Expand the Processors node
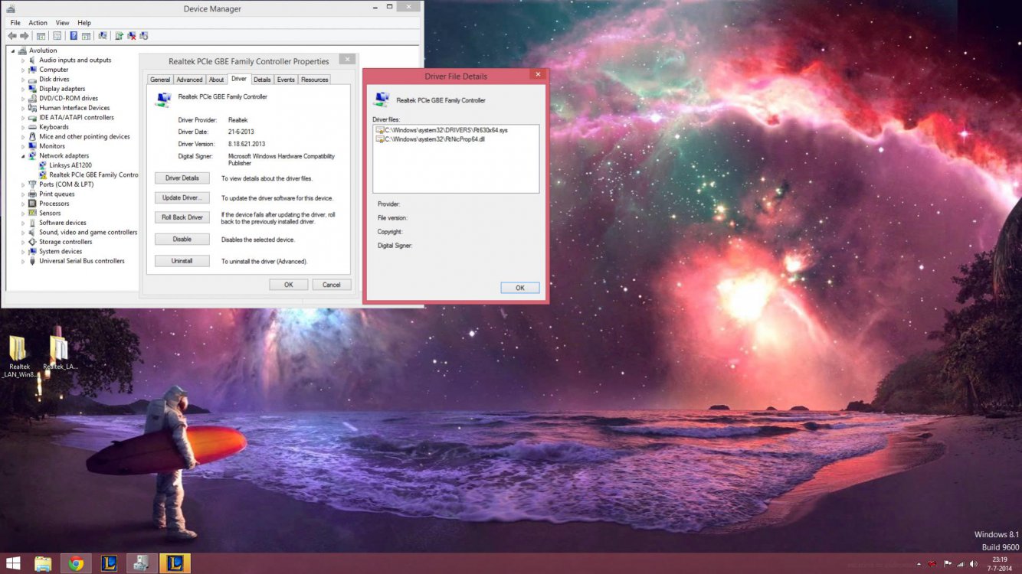The image size is (1022, 574). [x=23, y=204]
